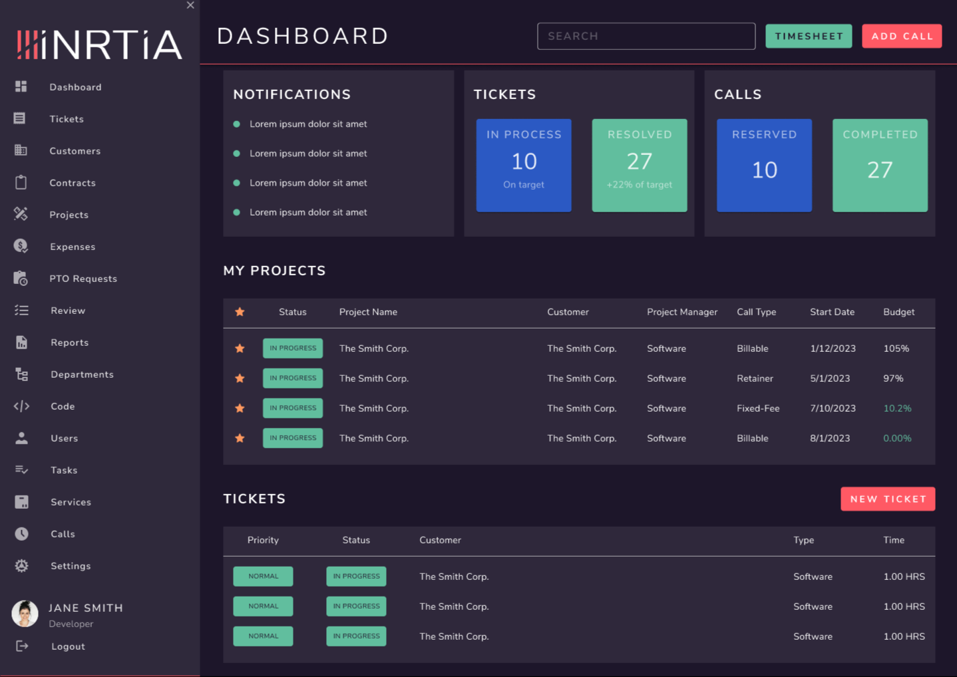Click the Dashboard grid icon in sidebar
957x677 pixels.
(21, 86)
